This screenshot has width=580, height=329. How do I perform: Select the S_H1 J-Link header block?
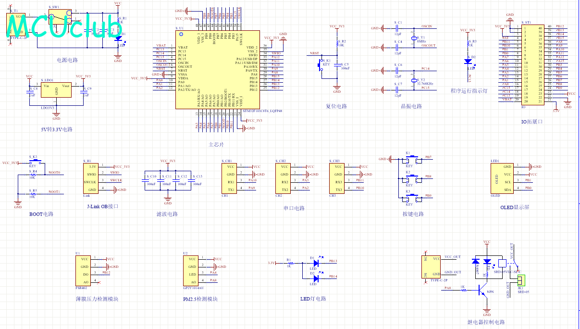coord(92,178)
